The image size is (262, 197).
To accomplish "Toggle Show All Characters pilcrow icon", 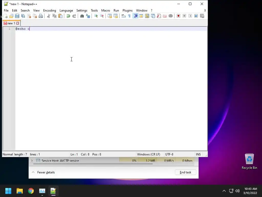I will (129, 16).
